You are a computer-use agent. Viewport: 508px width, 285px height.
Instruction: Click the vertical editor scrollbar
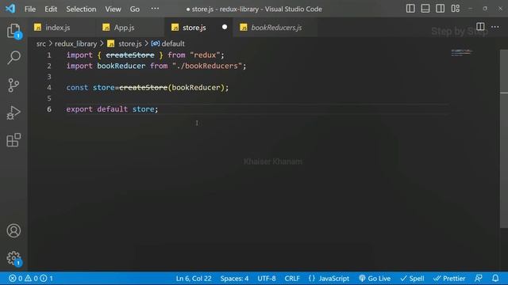click(x=504, y=139)
